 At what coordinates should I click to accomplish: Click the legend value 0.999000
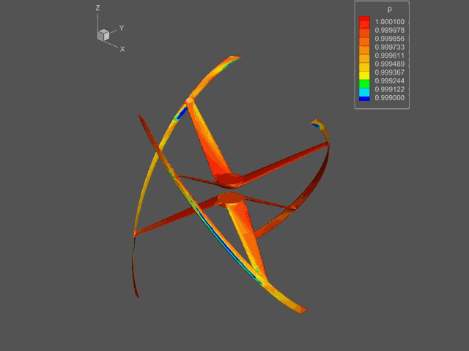click(389, 97)
